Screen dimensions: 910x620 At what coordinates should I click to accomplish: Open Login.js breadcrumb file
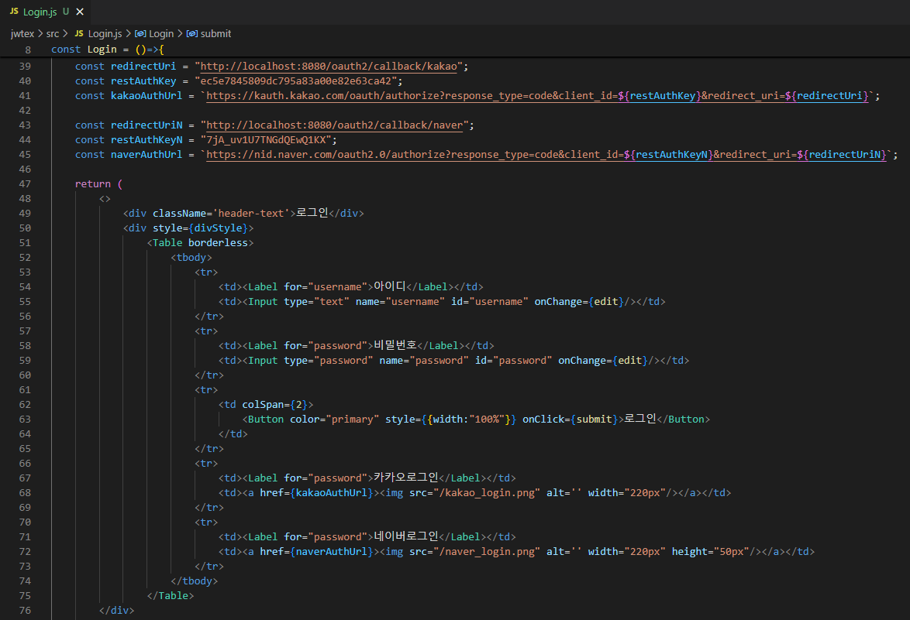(x=105, y=33)
